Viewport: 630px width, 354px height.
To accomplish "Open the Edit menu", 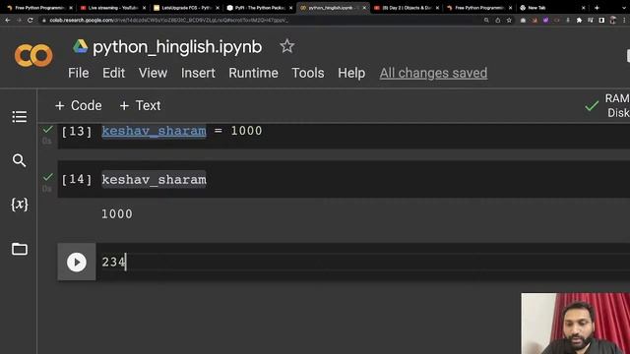I will pyautogui.click(x=114, y=73).
